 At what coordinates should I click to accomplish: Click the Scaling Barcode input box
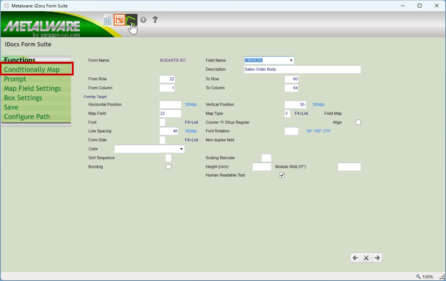click(266, 158)
